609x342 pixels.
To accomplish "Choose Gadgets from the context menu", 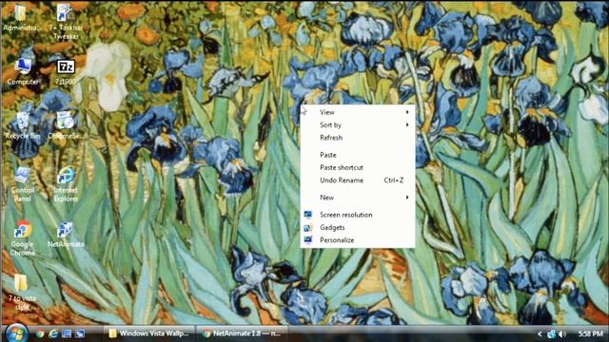I will 358,227.
